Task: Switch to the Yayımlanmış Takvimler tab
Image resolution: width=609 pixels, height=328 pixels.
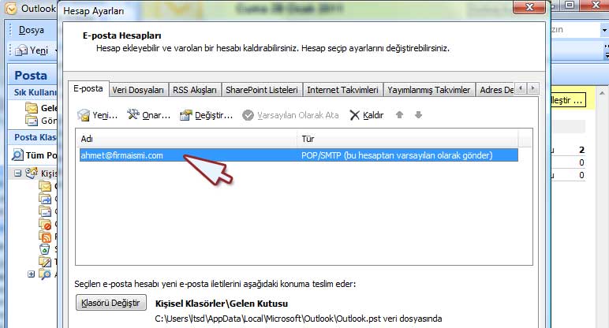Action: (429, 90)
